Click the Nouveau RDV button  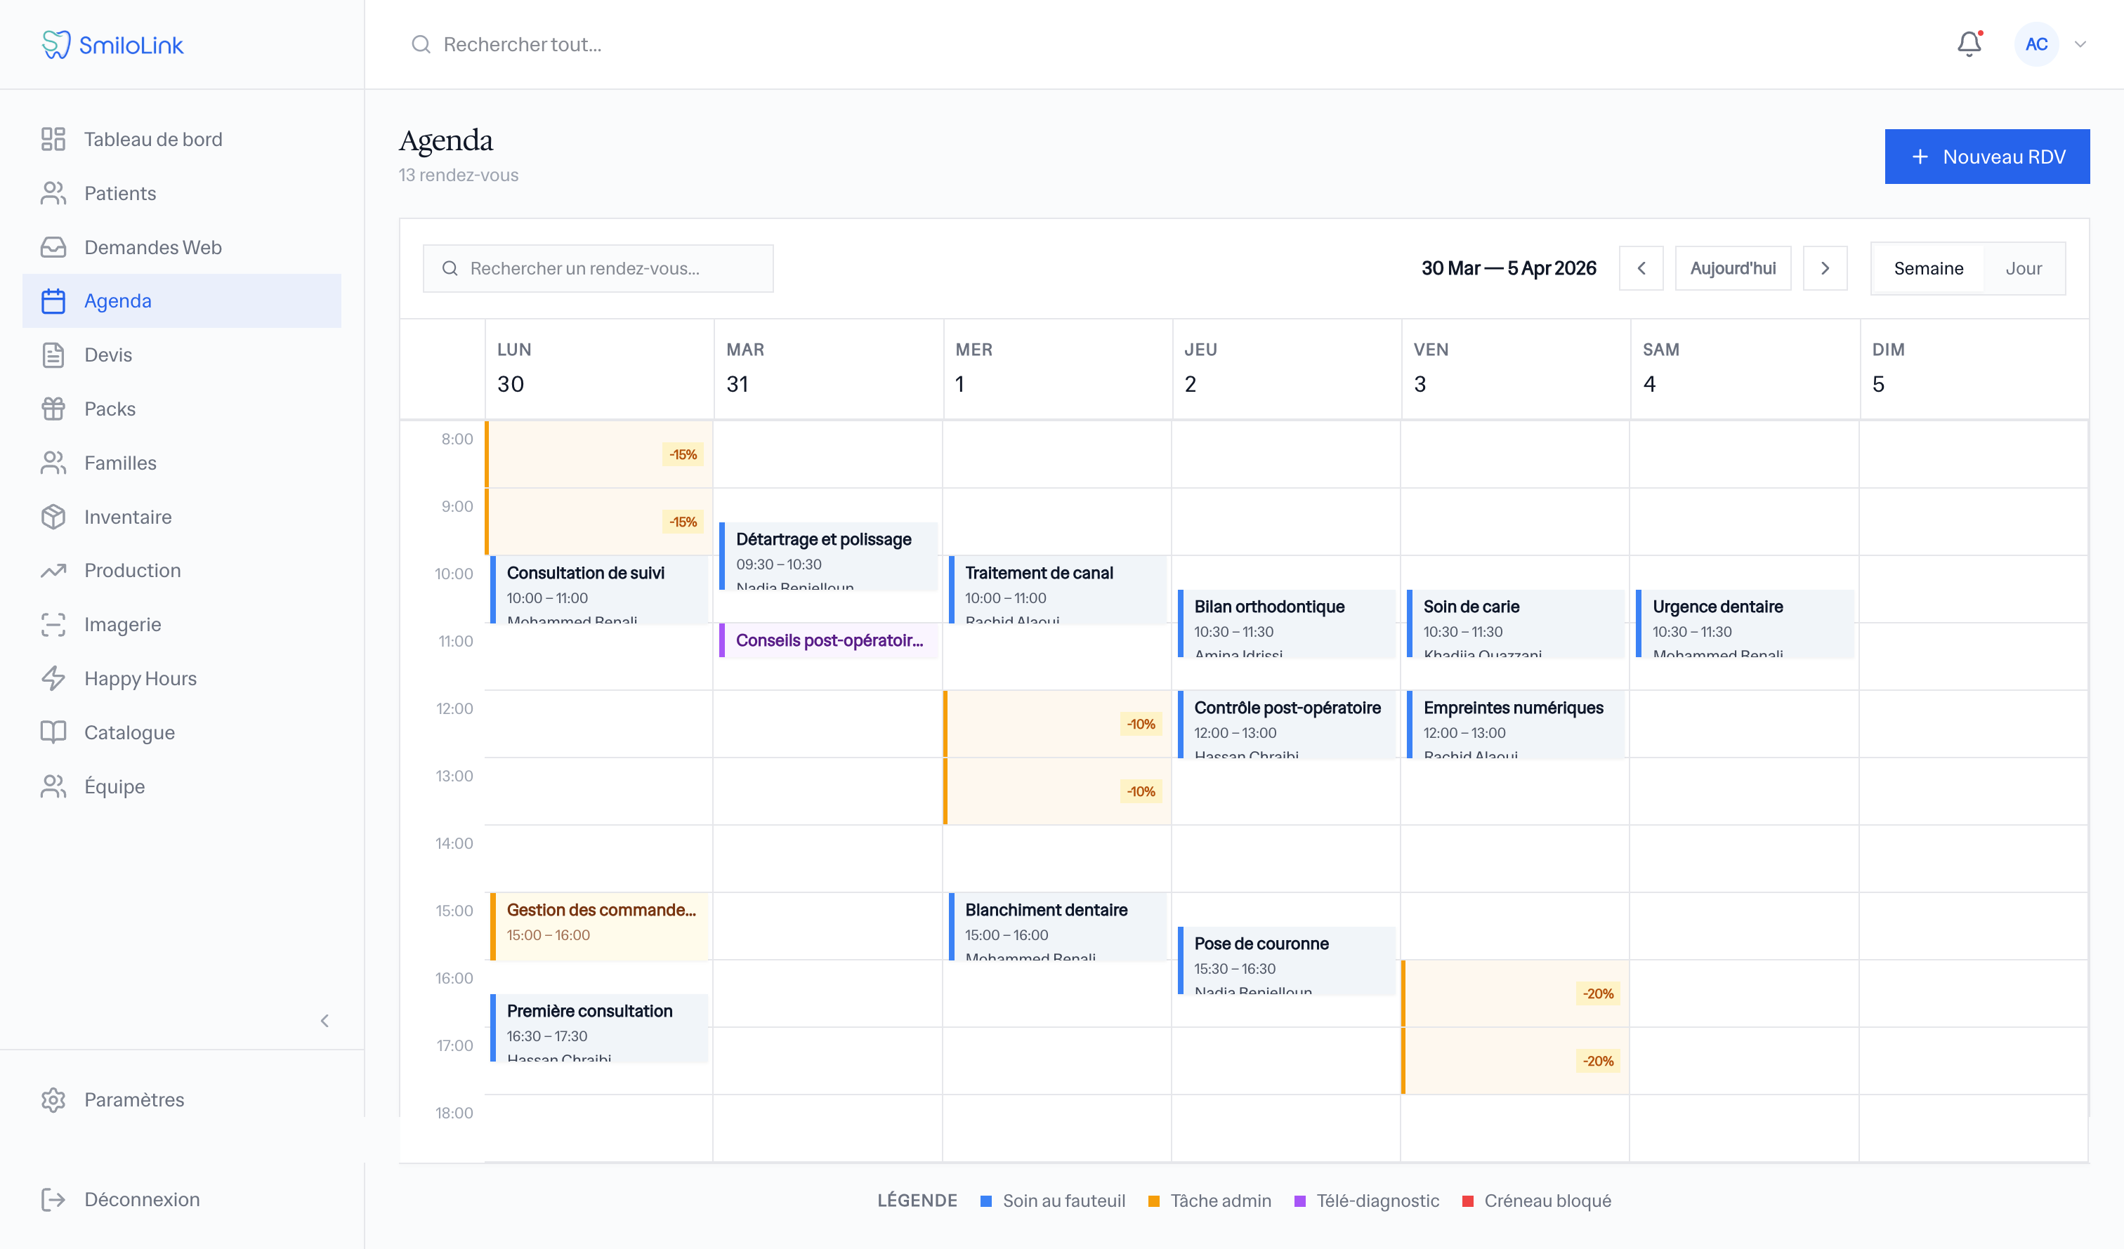(1986, 157)
